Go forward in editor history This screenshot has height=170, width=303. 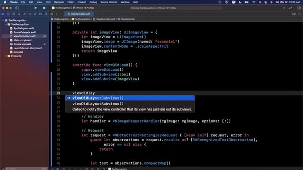61,14
